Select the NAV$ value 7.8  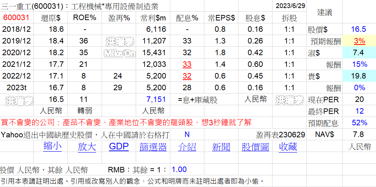tap(359, 134)
